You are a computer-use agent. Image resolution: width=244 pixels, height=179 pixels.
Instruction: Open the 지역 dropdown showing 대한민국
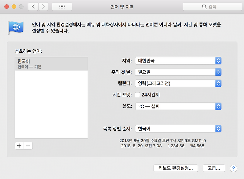click(178, 61)
